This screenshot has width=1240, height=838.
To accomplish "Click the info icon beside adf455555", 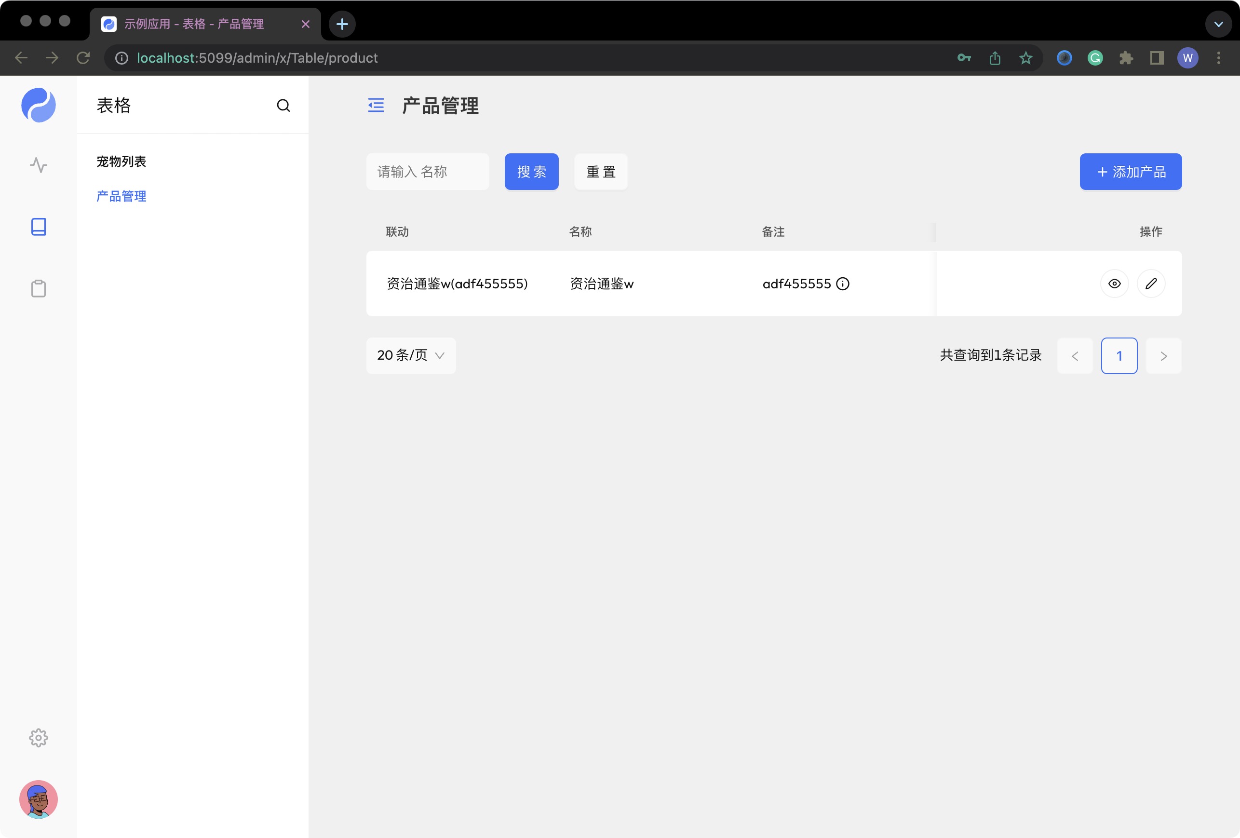I will pos(842,284).
